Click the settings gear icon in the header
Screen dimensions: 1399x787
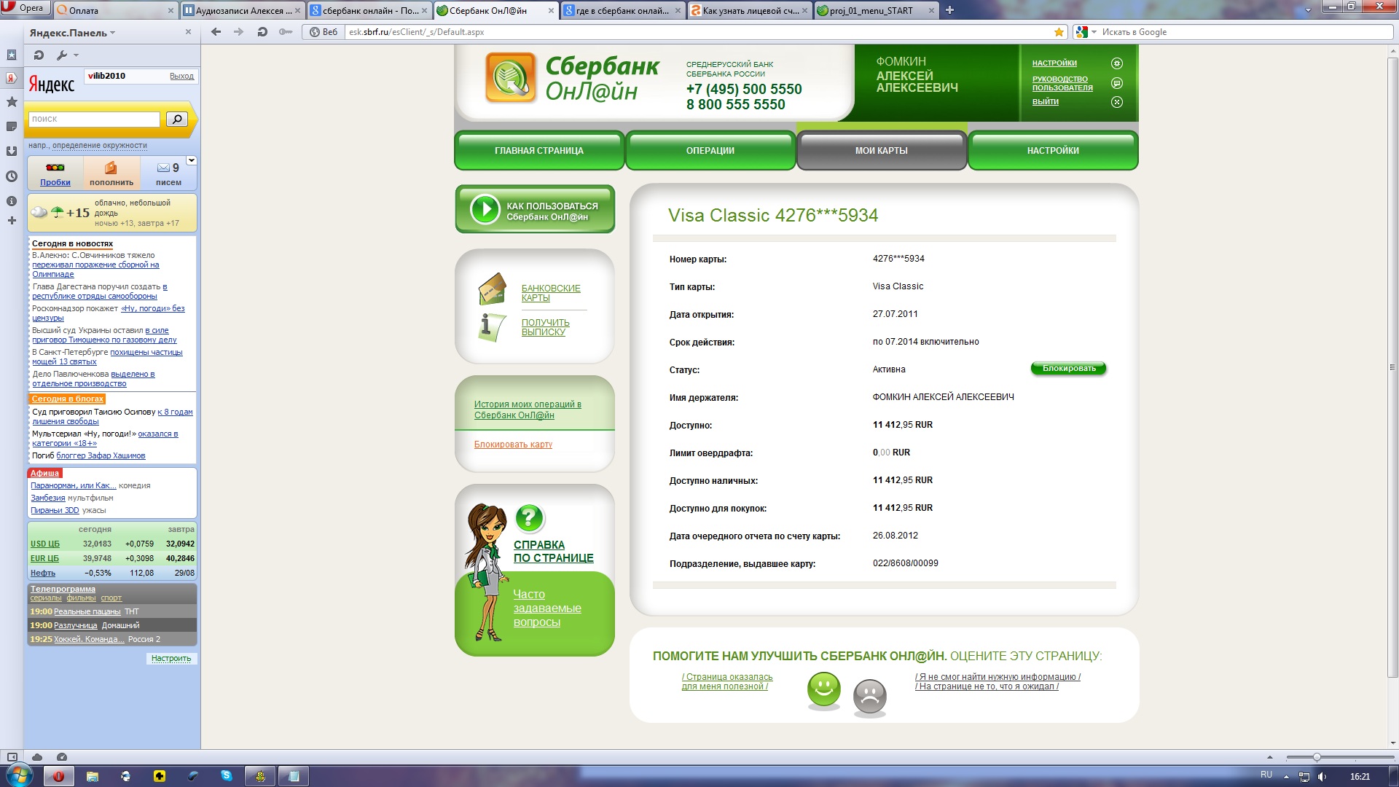pos(1116,63)
